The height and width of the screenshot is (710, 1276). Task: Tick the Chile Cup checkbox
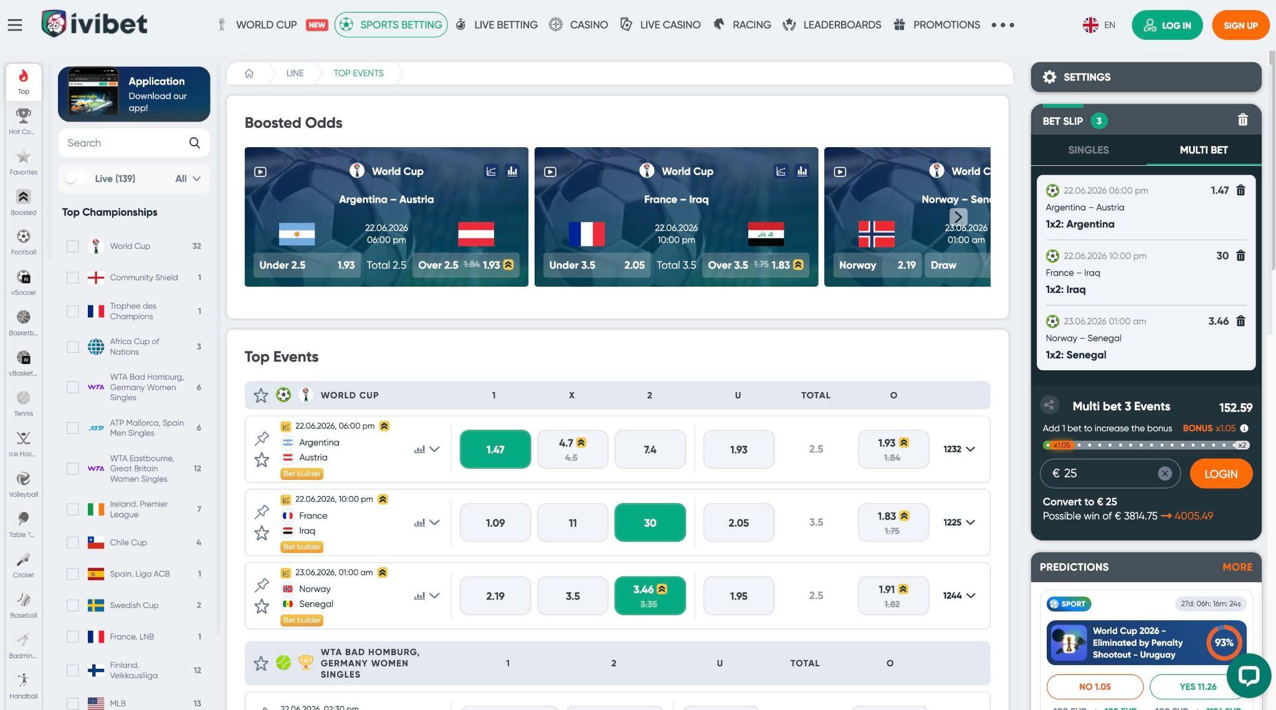click(x=73, y=542)
